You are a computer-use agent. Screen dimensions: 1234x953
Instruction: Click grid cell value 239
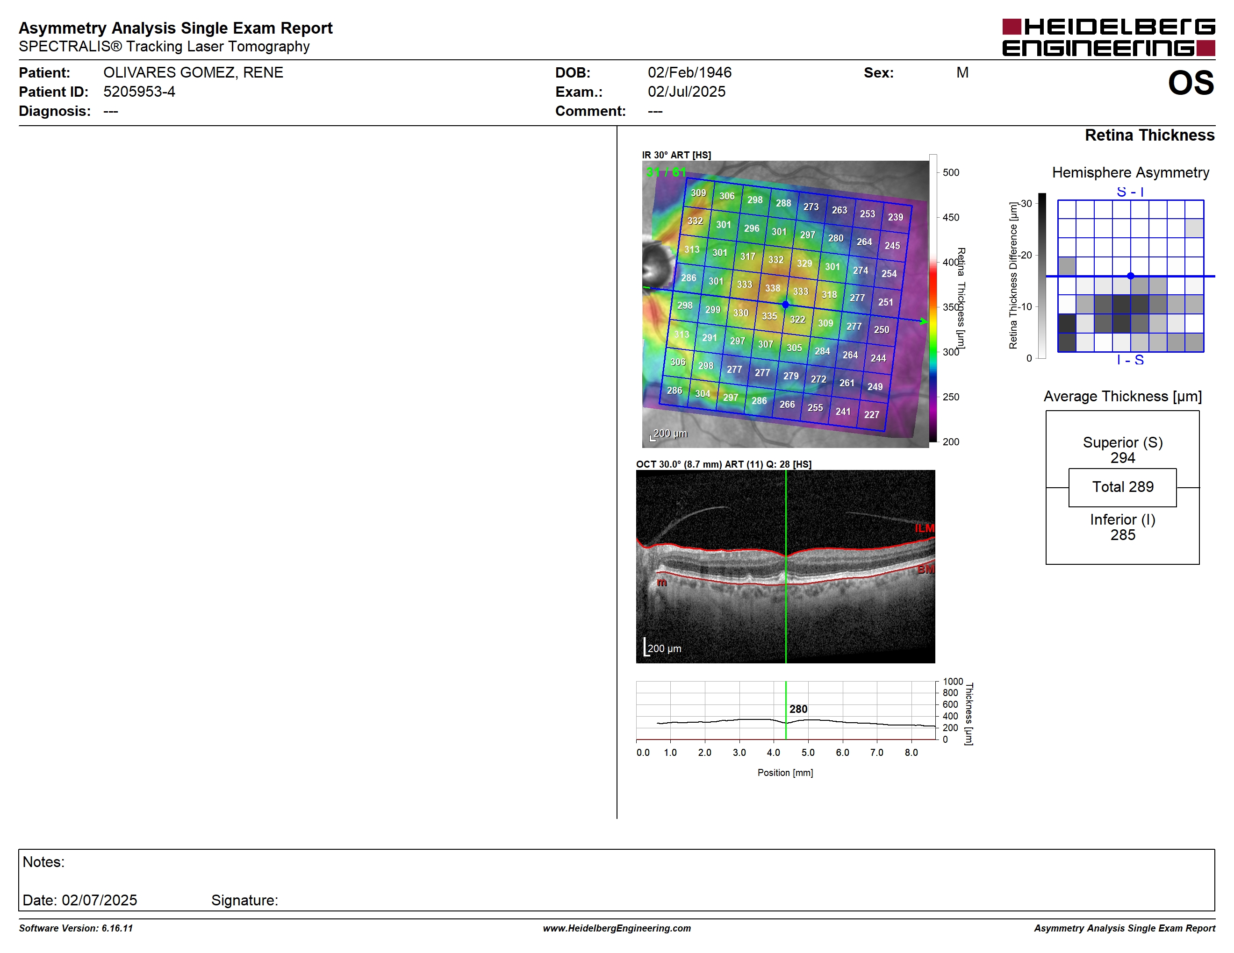(895, 217)
